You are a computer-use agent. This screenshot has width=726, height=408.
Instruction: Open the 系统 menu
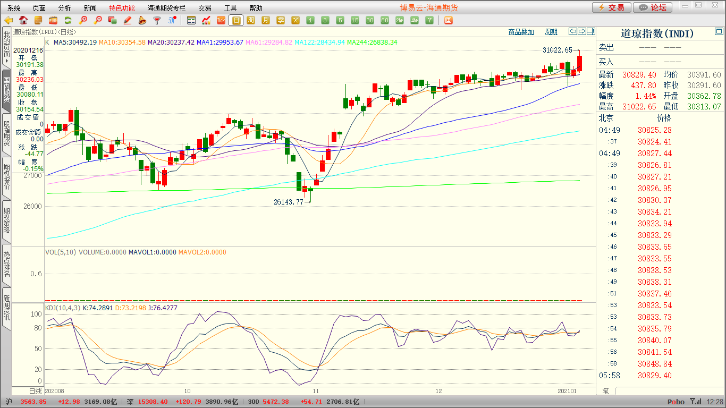click(14, 8)
